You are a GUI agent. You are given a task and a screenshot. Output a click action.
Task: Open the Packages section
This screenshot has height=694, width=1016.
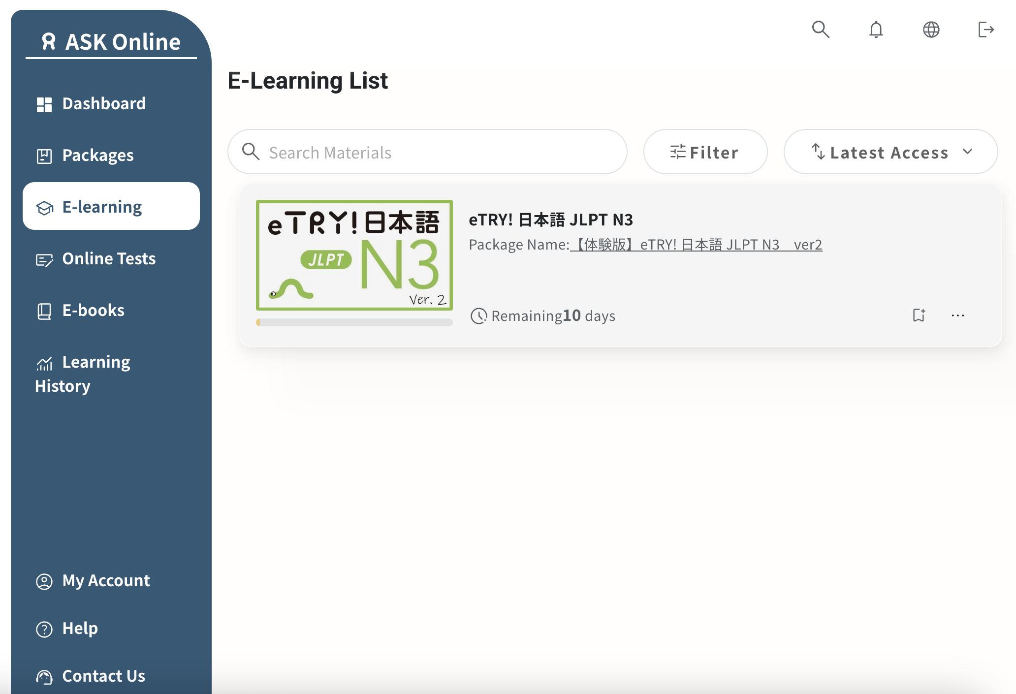[97, 156]
